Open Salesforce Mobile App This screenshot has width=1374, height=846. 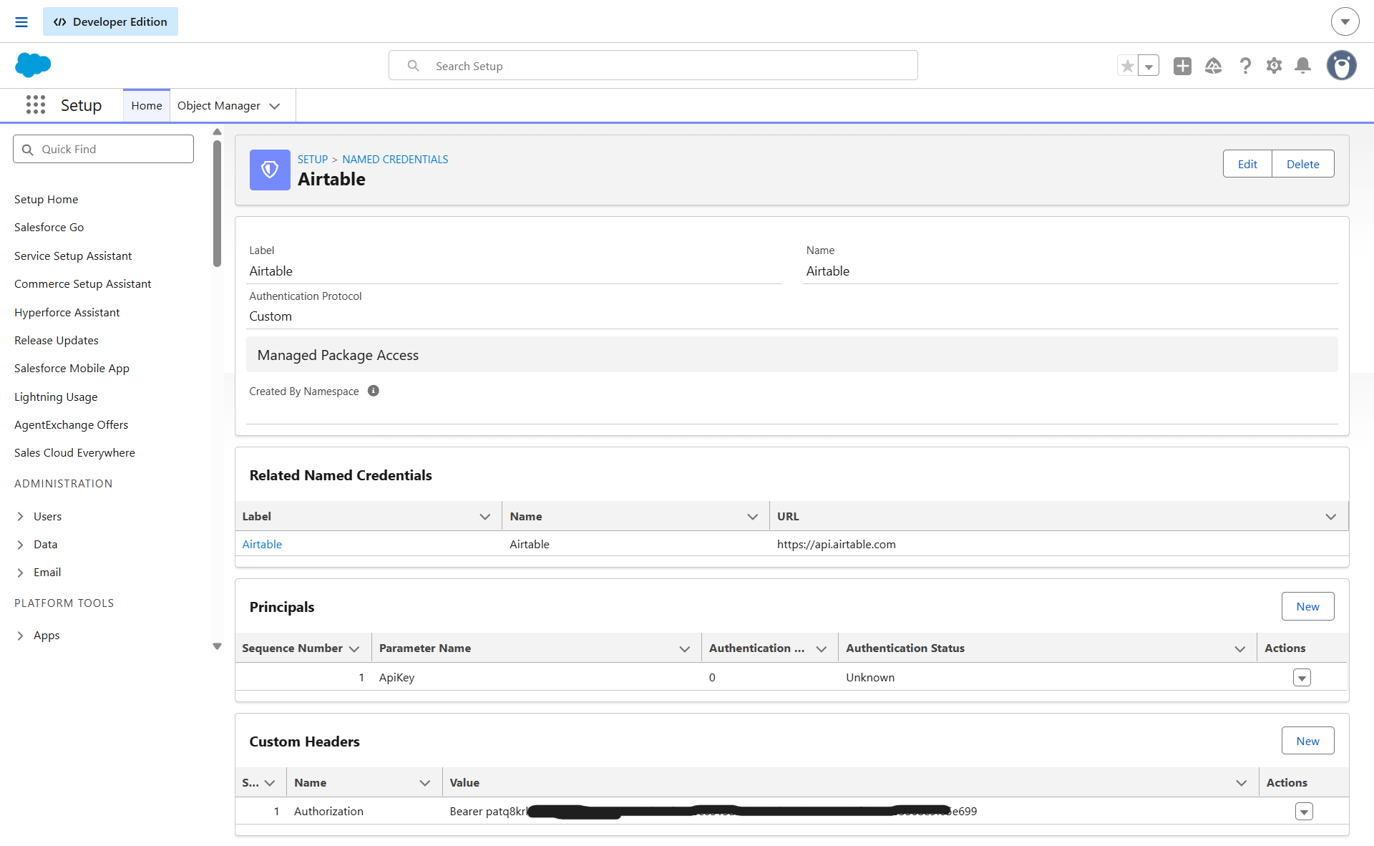(x=72, y=368)
